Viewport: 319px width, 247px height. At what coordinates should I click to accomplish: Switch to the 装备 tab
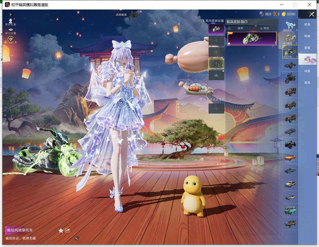click(307, 47)
